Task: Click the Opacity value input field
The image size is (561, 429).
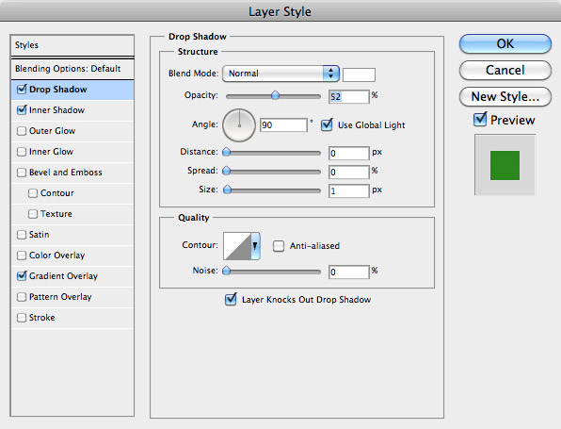Action: point(348,96)
